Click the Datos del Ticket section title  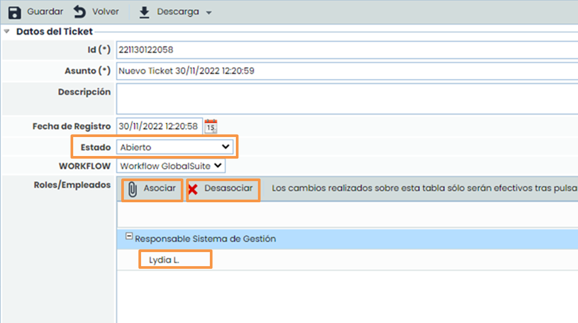coord(54,32)
